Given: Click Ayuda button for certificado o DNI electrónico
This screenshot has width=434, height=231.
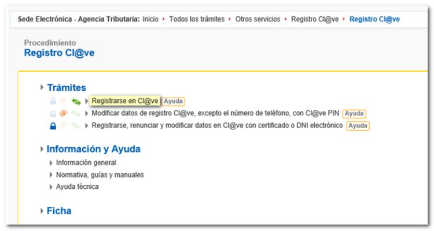Looking at the screenshot, I should 358,126.
